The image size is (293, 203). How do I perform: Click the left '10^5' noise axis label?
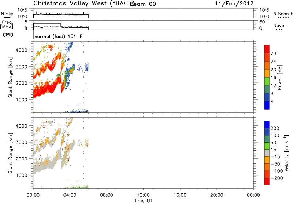(22, 10)
